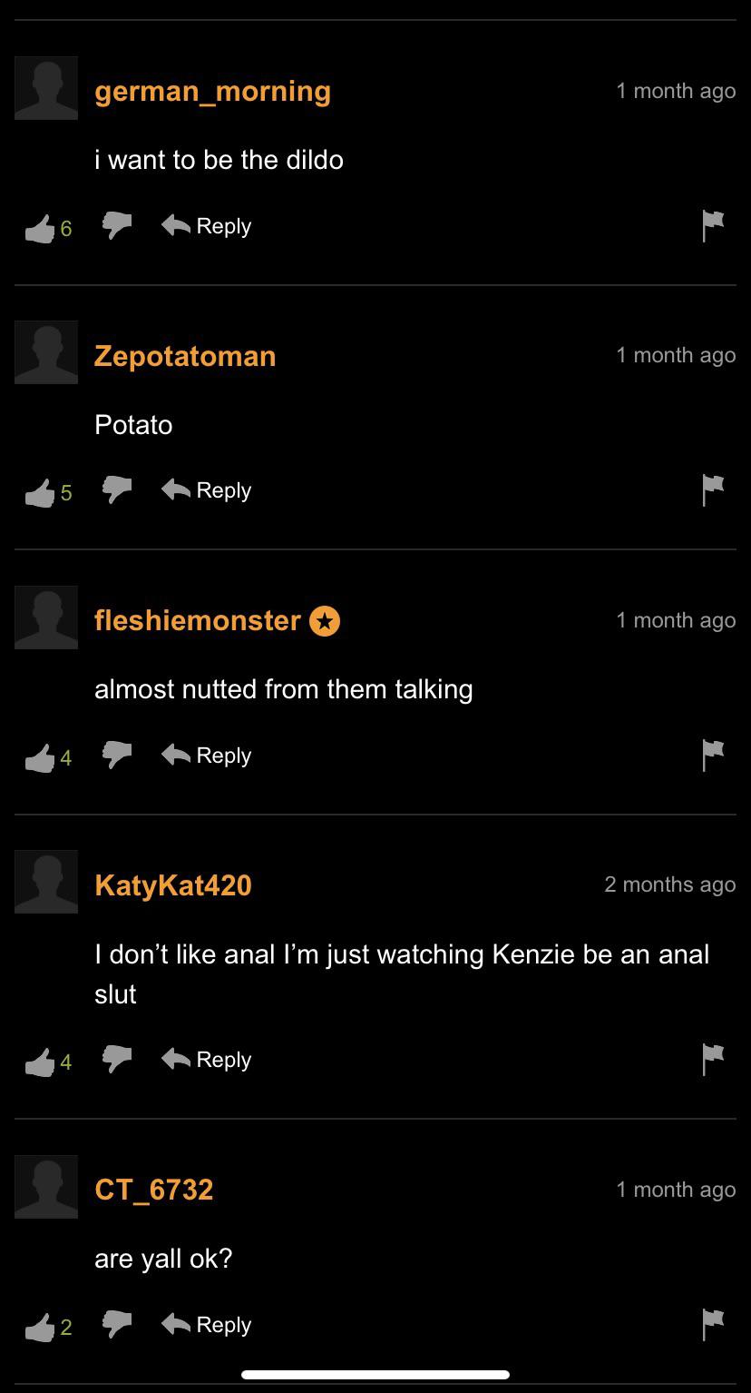Image resolution: width=751 pixels, height=1393 pixels.
Task: Reply to CT_6732's comment
Action: click(207, 1325)
